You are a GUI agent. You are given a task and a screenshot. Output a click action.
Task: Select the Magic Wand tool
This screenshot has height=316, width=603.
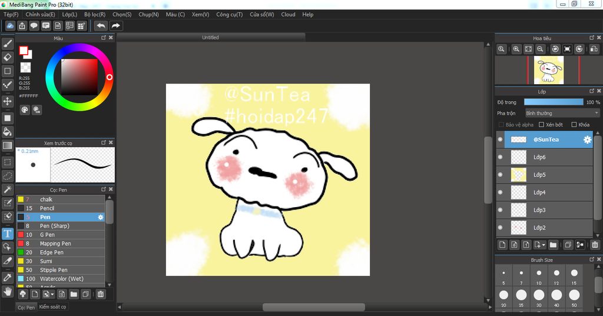7,189
